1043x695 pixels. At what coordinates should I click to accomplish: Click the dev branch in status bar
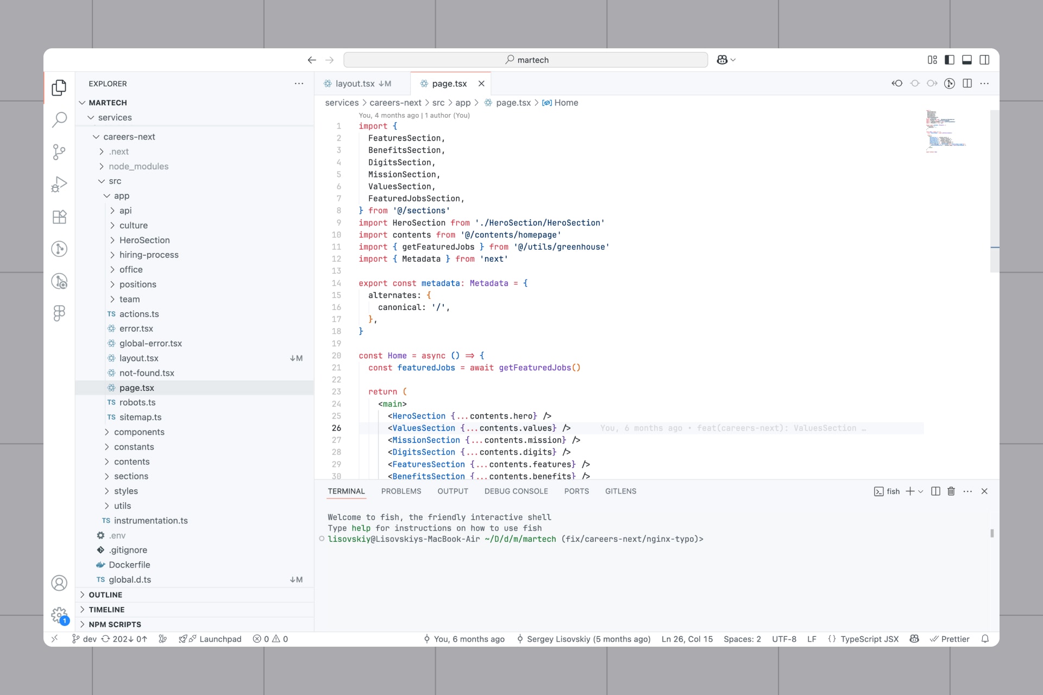pyautogui.click(x=84, y=639)
